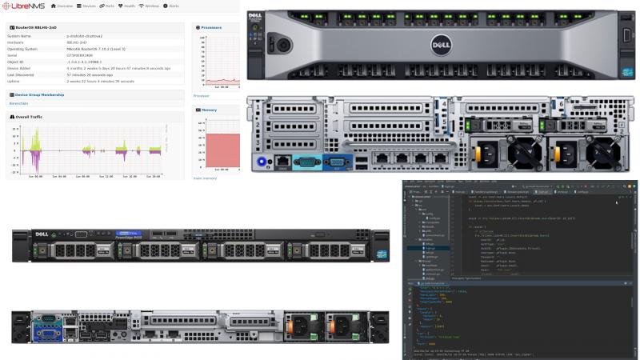Click the group link under Device Group Membership
The height and width of the screenshot is (360, 640).
[18, 104]
